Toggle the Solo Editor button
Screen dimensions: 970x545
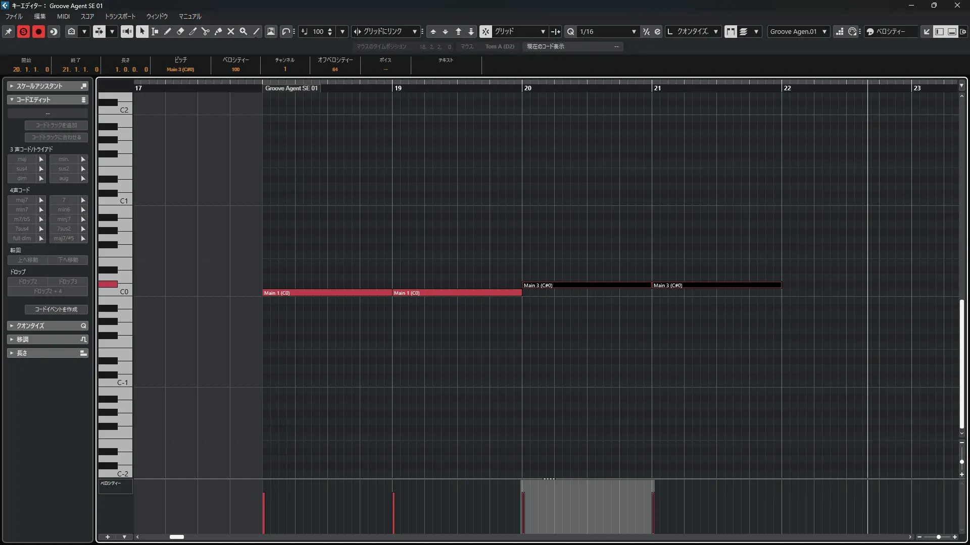(x=23, y=31)
